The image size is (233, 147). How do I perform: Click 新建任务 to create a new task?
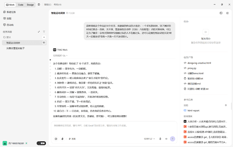click(x=9, y=12)
